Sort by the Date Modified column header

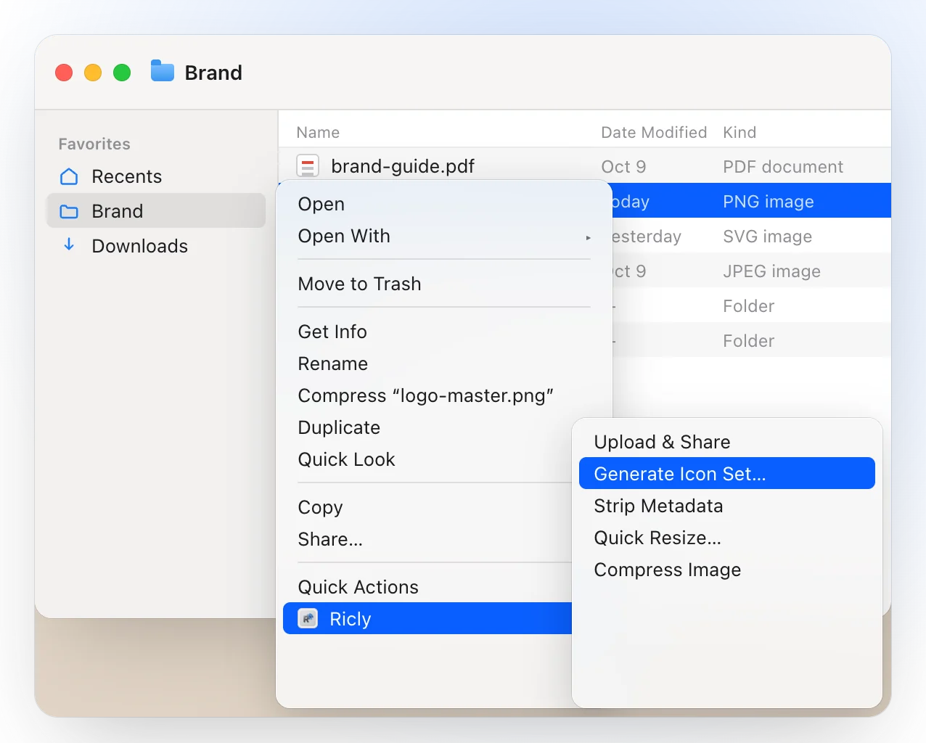(x=654, y=132)
